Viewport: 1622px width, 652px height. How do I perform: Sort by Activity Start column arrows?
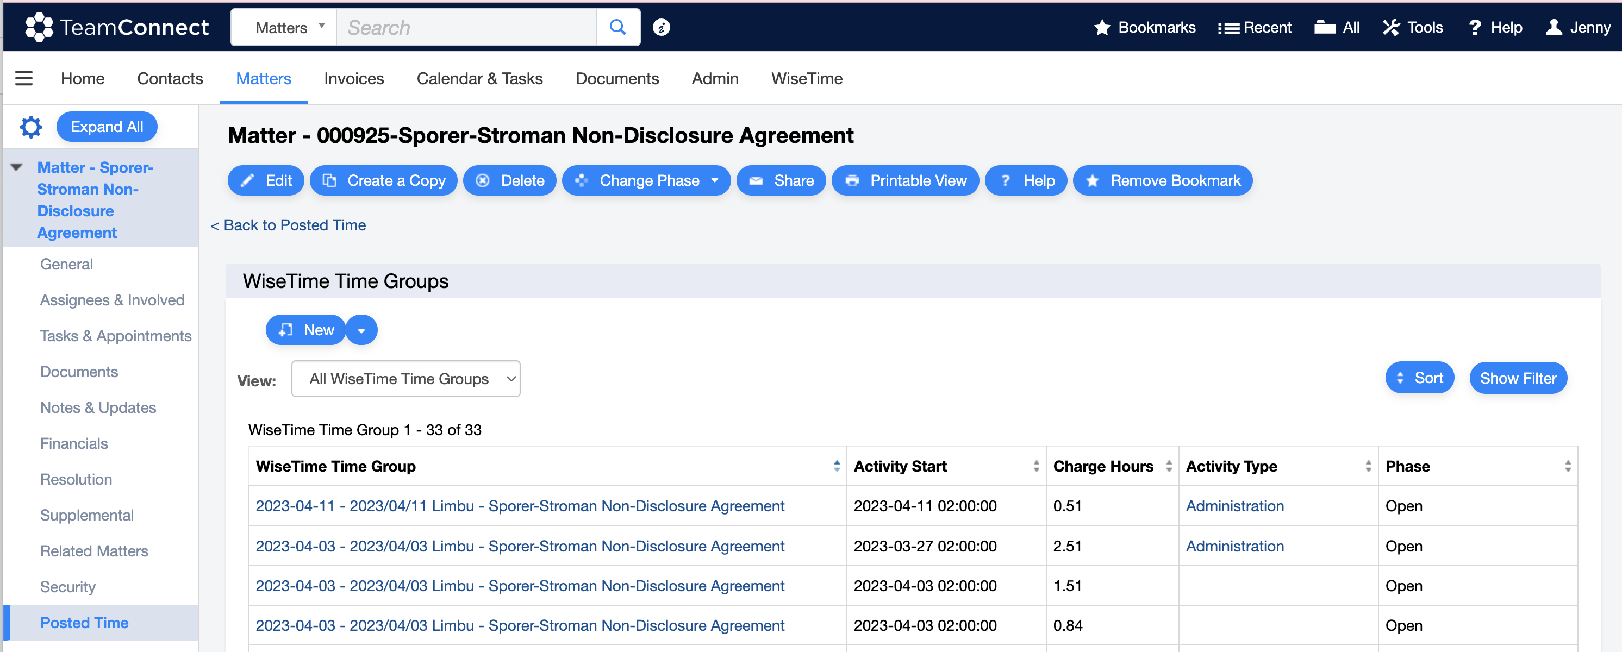click(x=1036, y=466)
